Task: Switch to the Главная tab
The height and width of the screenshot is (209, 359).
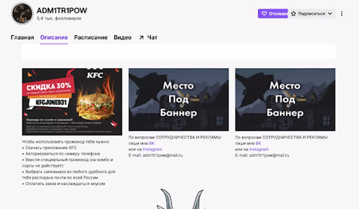Action: [22, 38]
